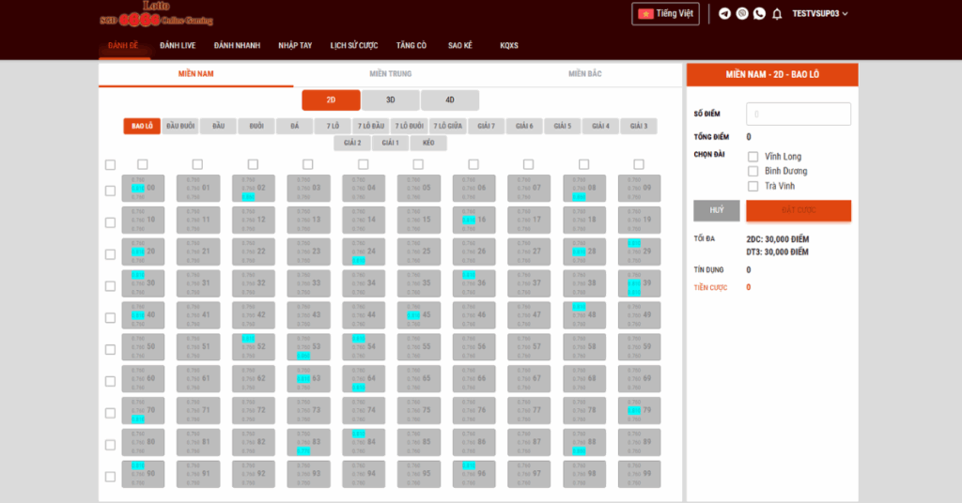
Task: Click the HUỶ cancel button
Action: tap(717, 210)
